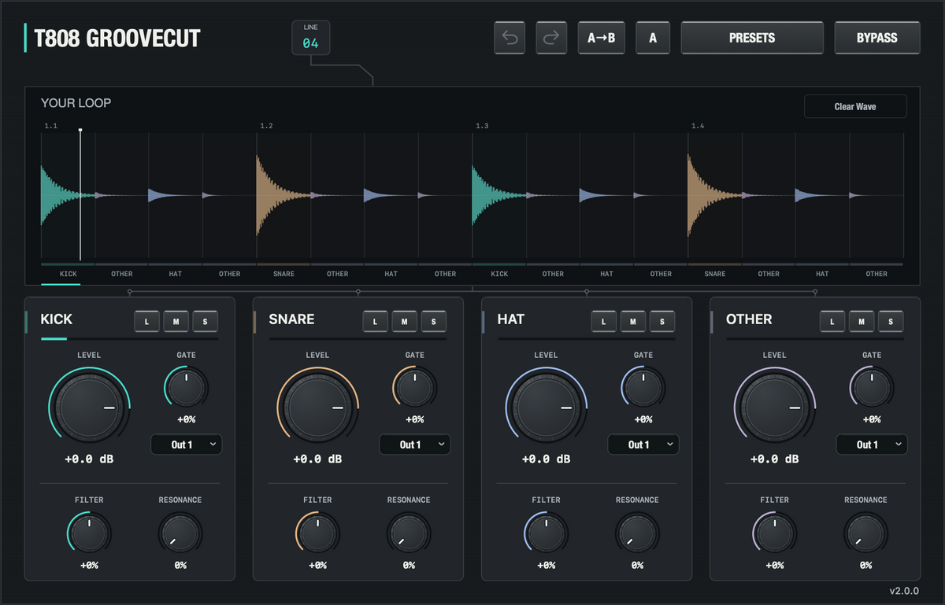Toggle the HAT channel L button
945x605 pixels.
(x=604, y=320)
